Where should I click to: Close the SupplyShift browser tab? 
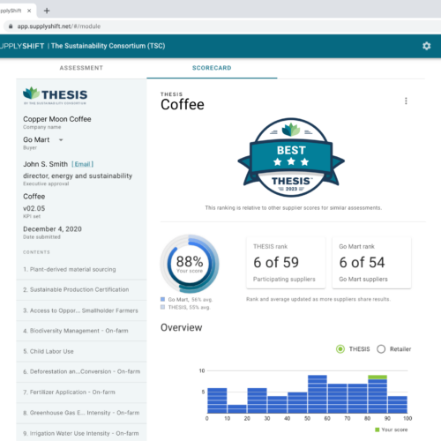point(29,11)
